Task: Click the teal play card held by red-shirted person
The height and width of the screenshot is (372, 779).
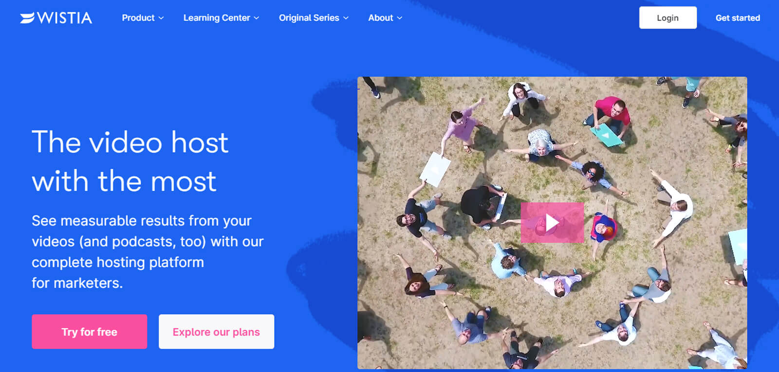Action: point(607,134)
